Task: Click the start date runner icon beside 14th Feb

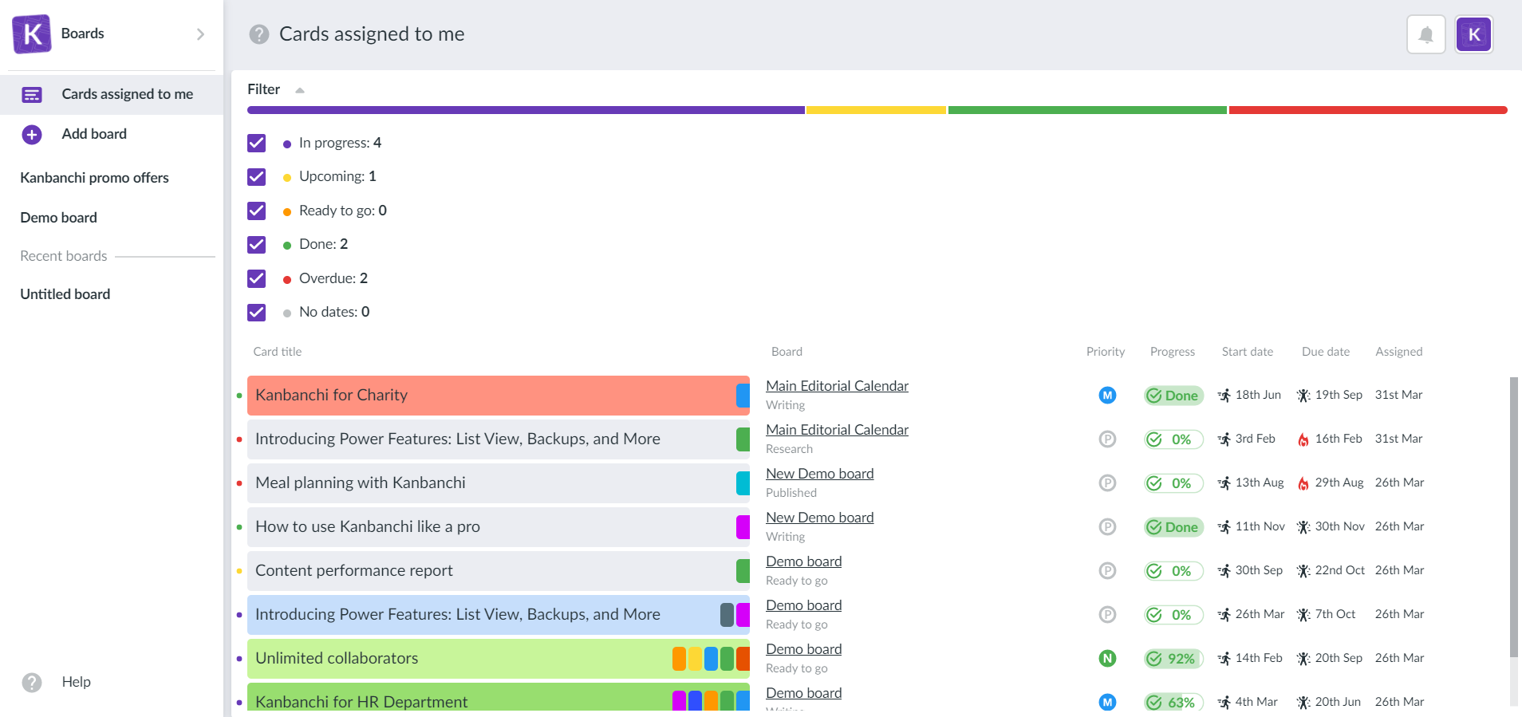Action: pos(1224,659)
